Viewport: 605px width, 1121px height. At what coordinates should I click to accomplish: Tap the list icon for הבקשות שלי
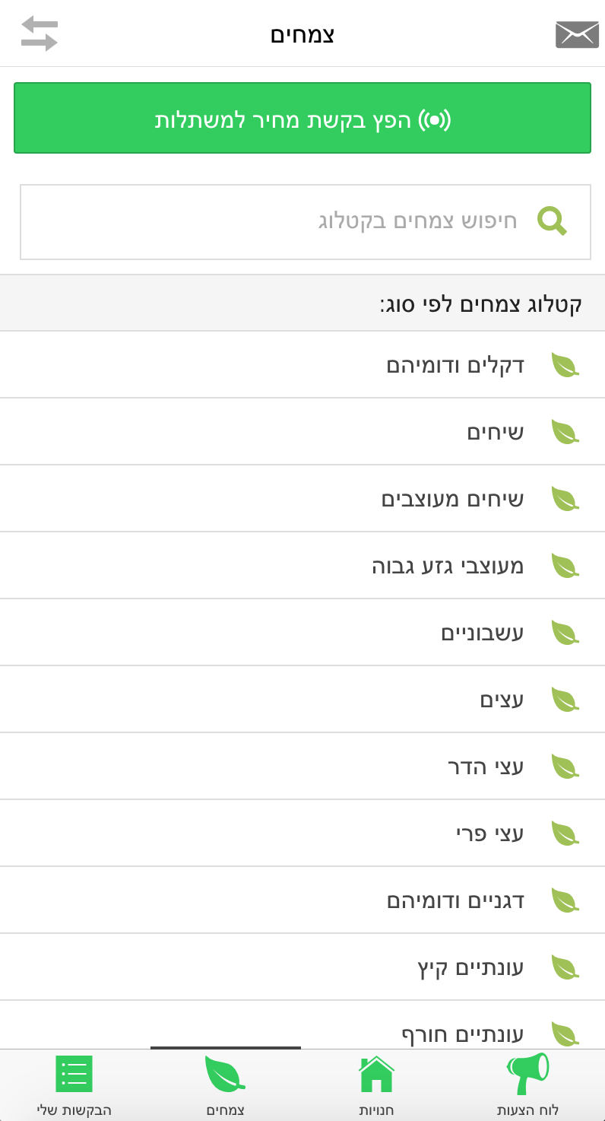coord(74,1074)
